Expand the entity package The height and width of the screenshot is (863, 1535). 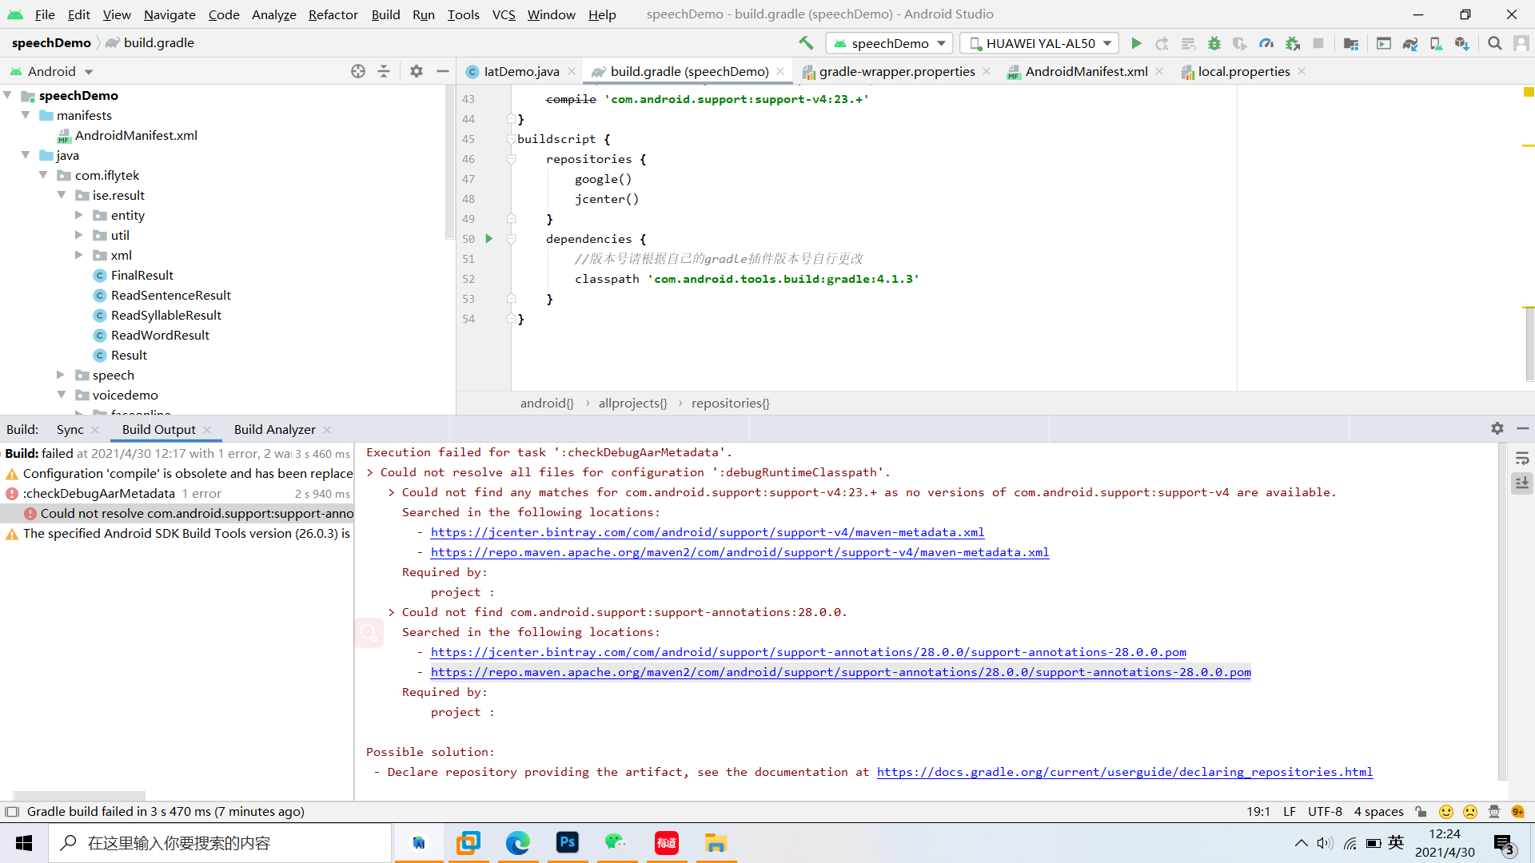[x=79, y=215]
